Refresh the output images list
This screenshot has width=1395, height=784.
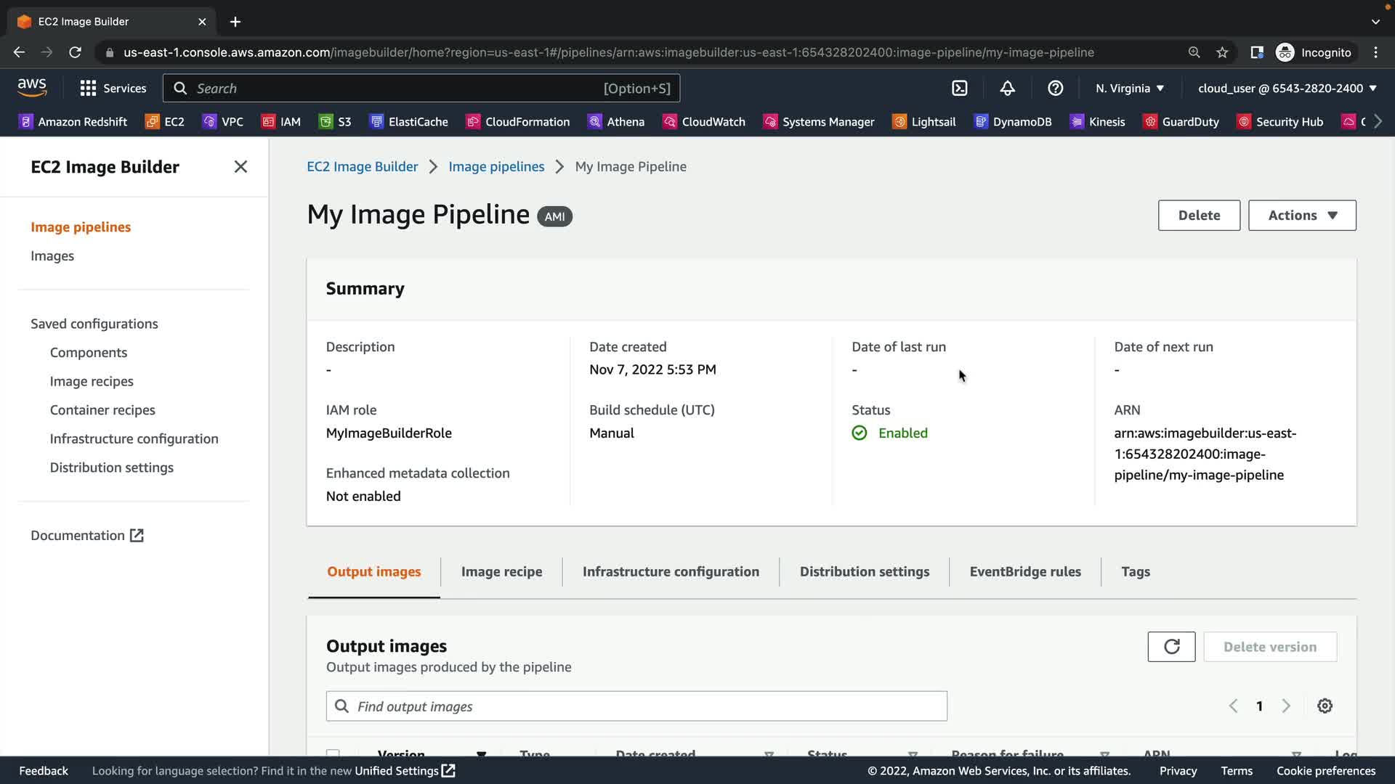[x=1171, y=647]
